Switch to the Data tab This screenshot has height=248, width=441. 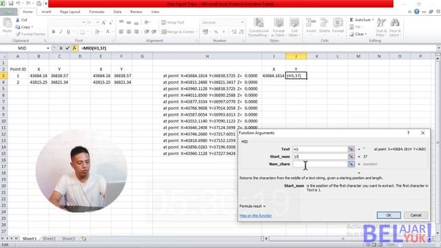click(117, 12)
